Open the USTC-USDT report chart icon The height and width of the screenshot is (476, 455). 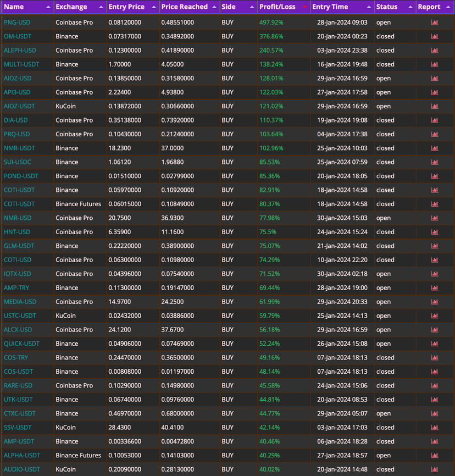click(x=434, y=316)
